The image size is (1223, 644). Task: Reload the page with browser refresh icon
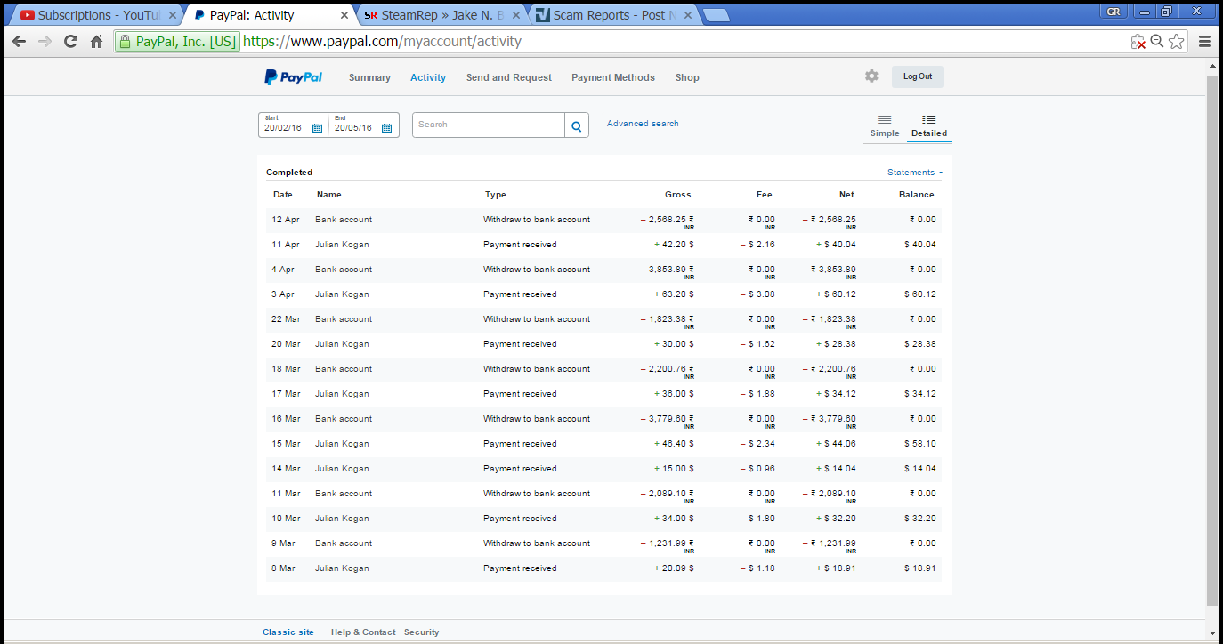(70, 41)
